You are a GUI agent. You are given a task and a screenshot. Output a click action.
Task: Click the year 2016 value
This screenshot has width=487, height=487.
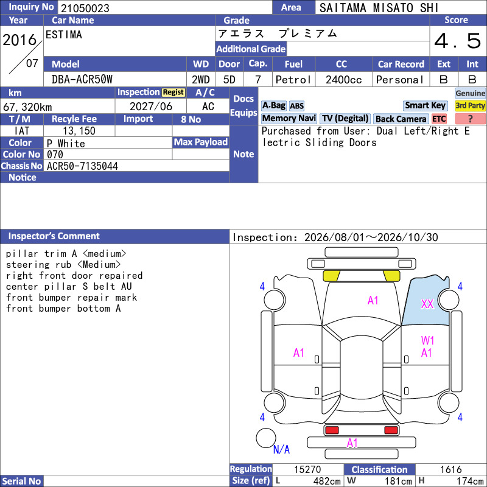pyautogui.click(x=19, y=40)
